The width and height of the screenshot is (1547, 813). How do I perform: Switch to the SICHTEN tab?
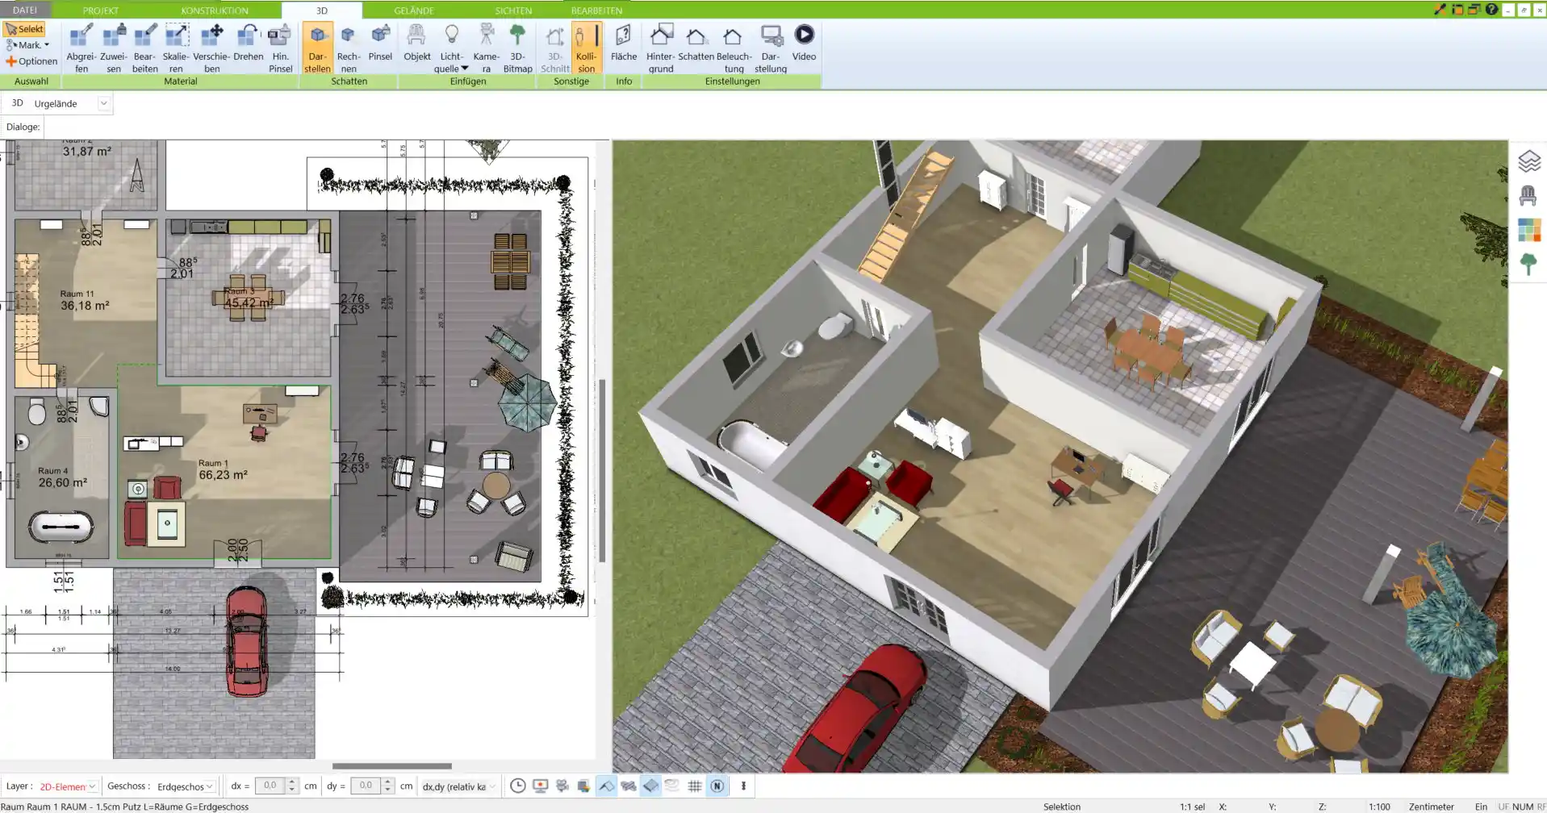pyautogui.click(x=513, y=10)
